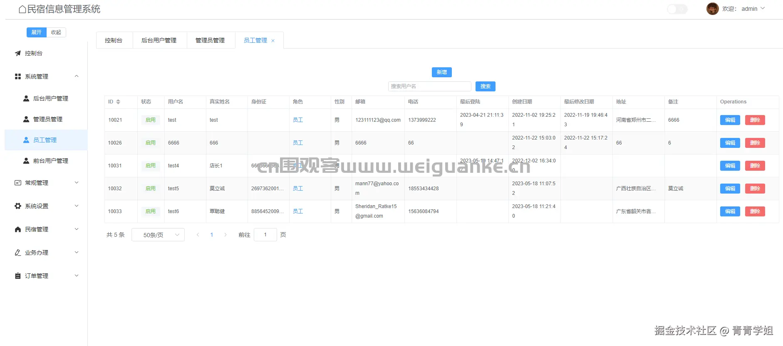Screen dimensions: 783x346
Task: Edit the row with ID 10021
Action: pos(730,120)
